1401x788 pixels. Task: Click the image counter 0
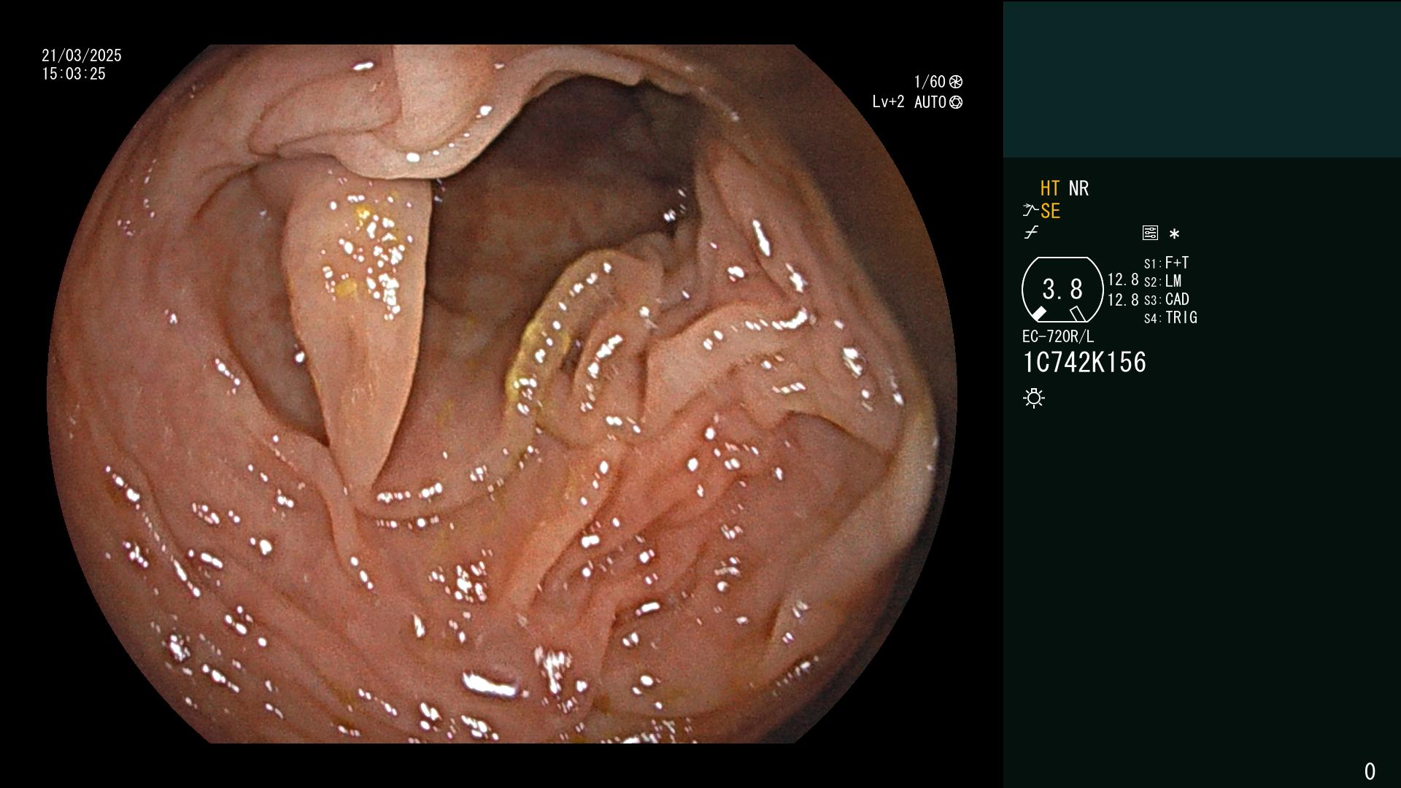pos(1370,771)
